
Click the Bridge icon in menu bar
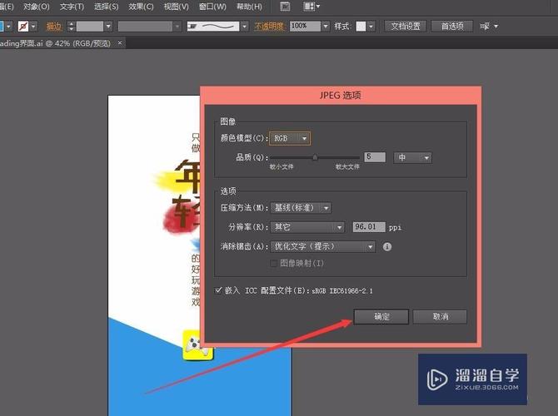[285, 7]
